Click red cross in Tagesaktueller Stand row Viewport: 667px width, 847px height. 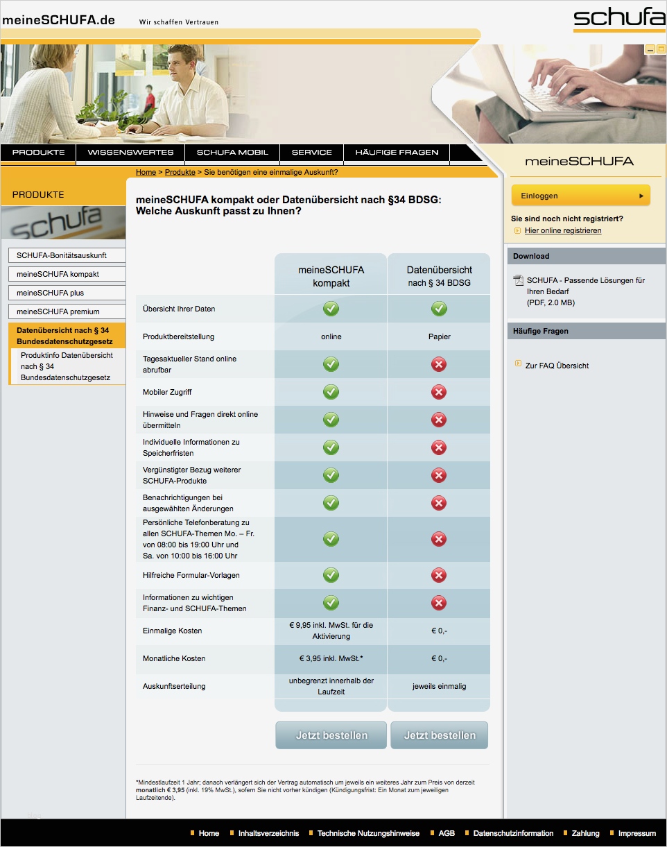439,364
